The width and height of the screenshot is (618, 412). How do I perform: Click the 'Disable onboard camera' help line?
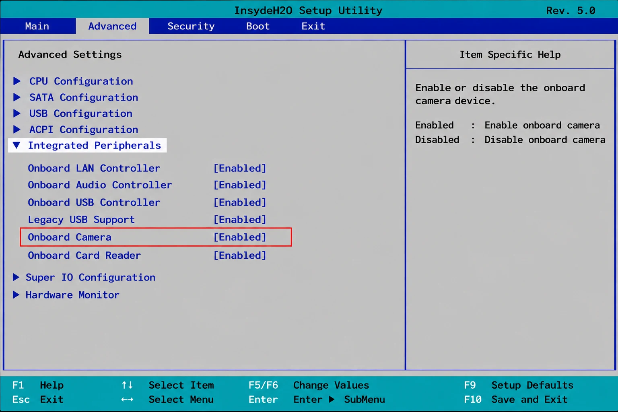pos(545,140)
